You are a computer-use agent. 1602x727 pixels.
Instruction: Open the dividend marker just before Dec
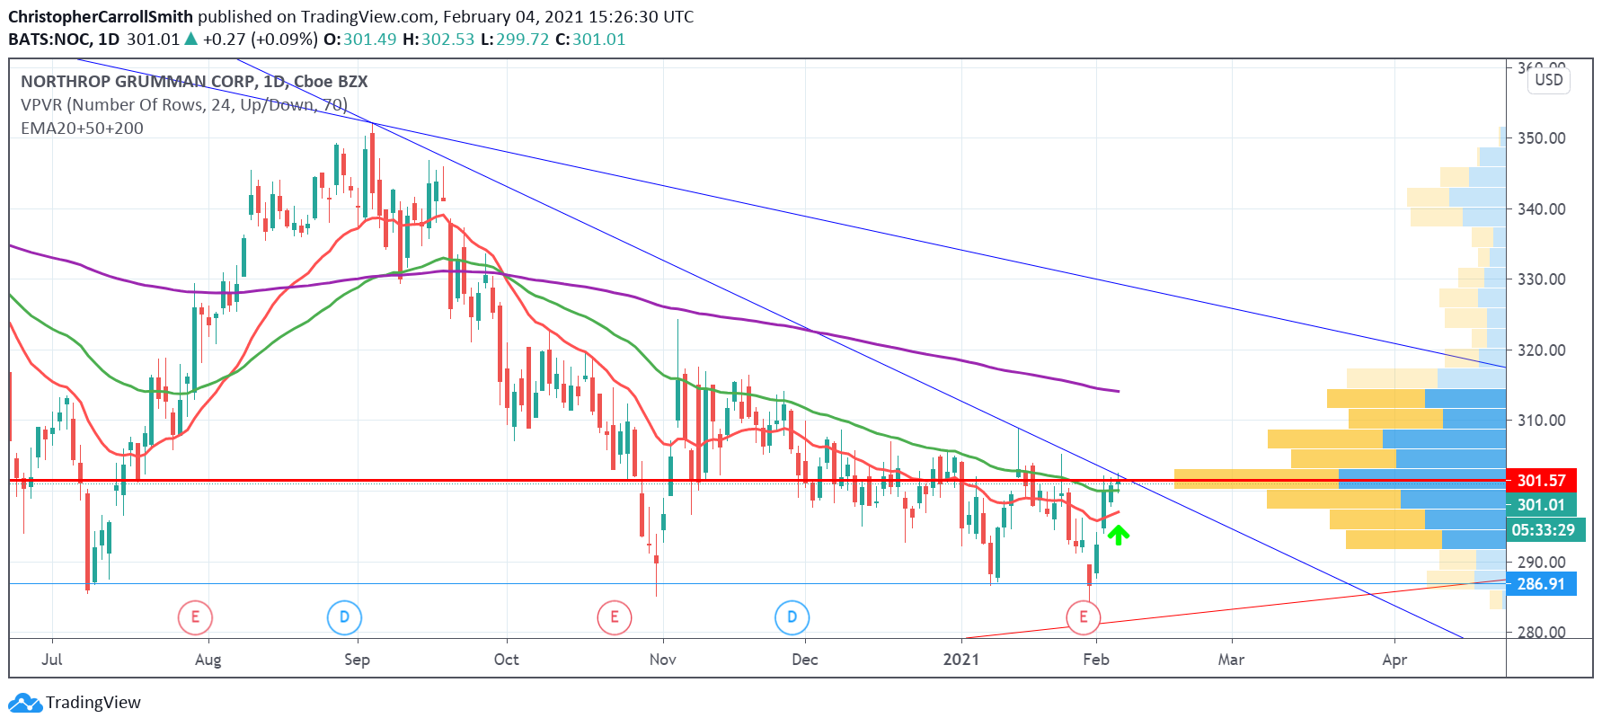(x=792, y=617)
